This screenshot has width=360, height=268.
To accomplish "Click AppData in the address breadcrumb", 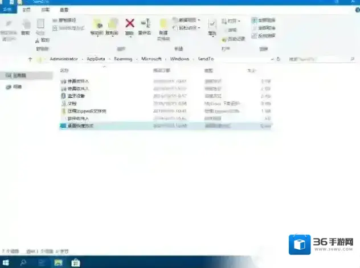I will coord(96,59).
